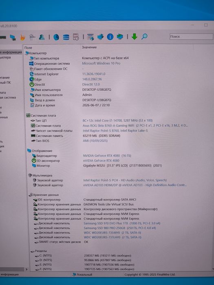Click the magnifier search toolbar icon

pos(144,36)
